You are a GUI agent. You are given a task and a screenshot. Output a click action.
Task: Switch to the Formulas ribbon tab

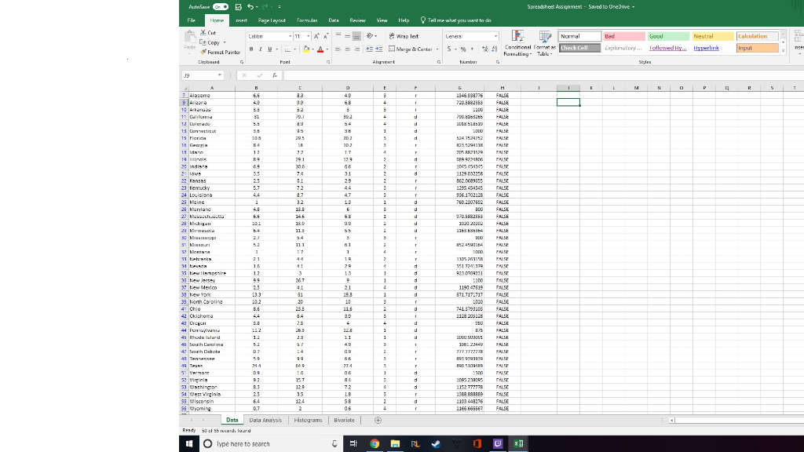pyautogui.click(x=307, y=21)
